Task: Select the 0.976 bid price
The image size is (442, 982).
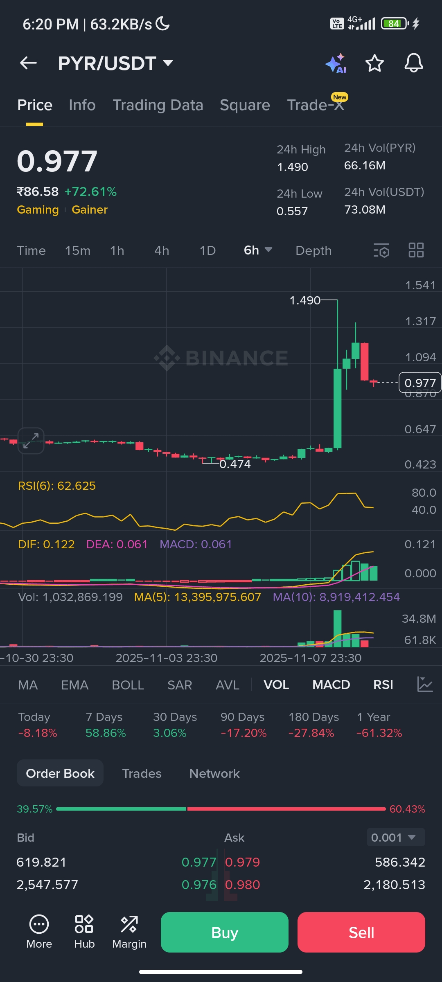Action: coord(198,885)
